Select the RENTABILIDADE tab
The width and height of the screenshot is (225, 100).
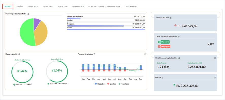(x=78, y=7)
